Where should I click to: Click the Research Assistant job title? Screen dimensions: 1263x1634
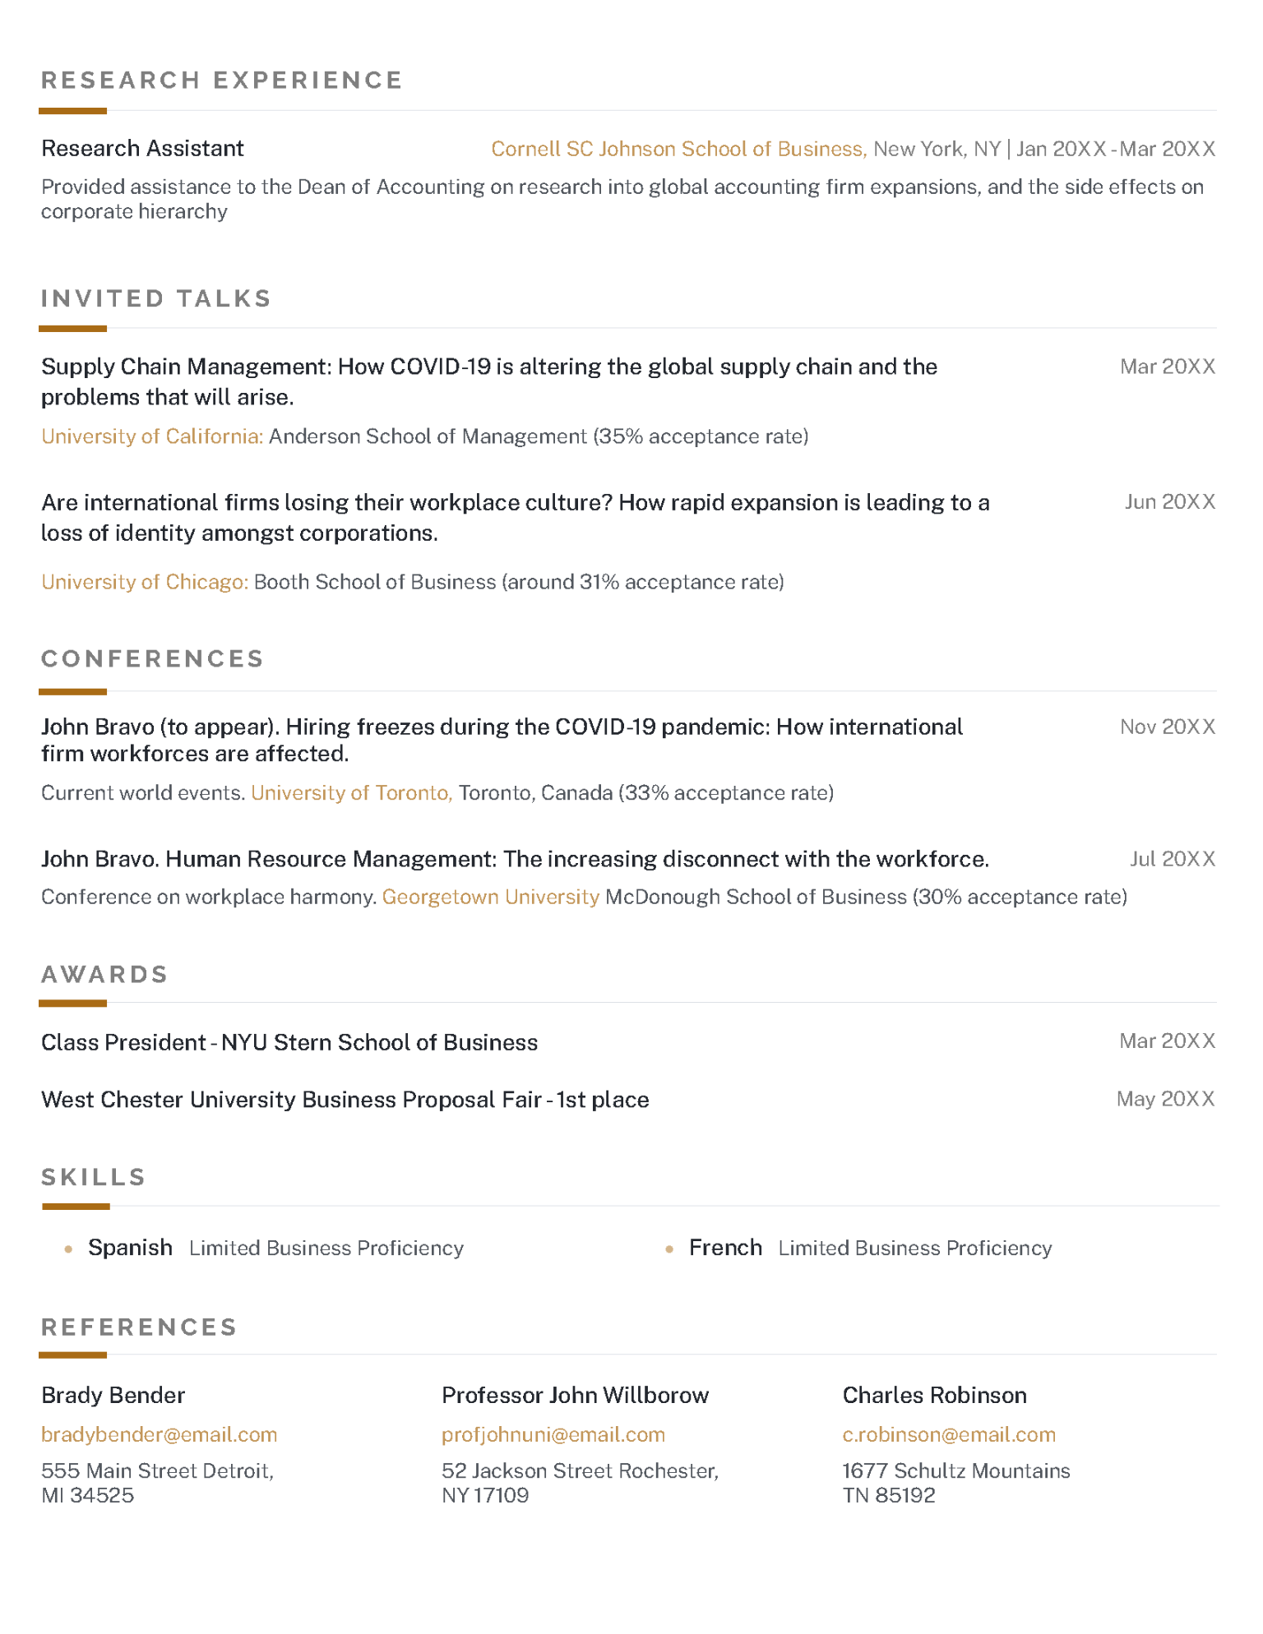[143, 148]
